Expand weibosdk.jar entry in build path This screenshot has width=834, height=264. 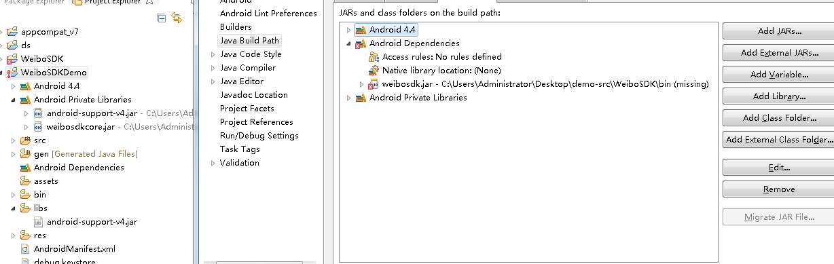[362, 84]
